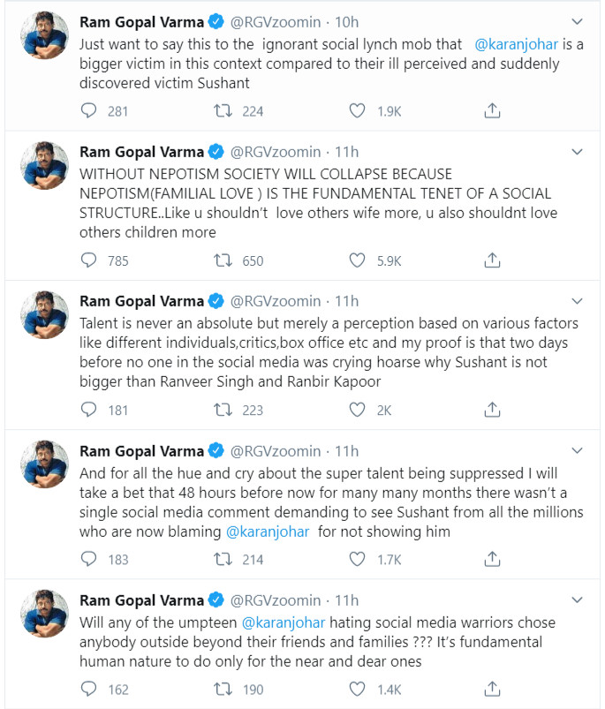The height and width of the screenshot is (709, 605).
Task: Like the tweet with 1.4K likes
Action: pos(357,689)
